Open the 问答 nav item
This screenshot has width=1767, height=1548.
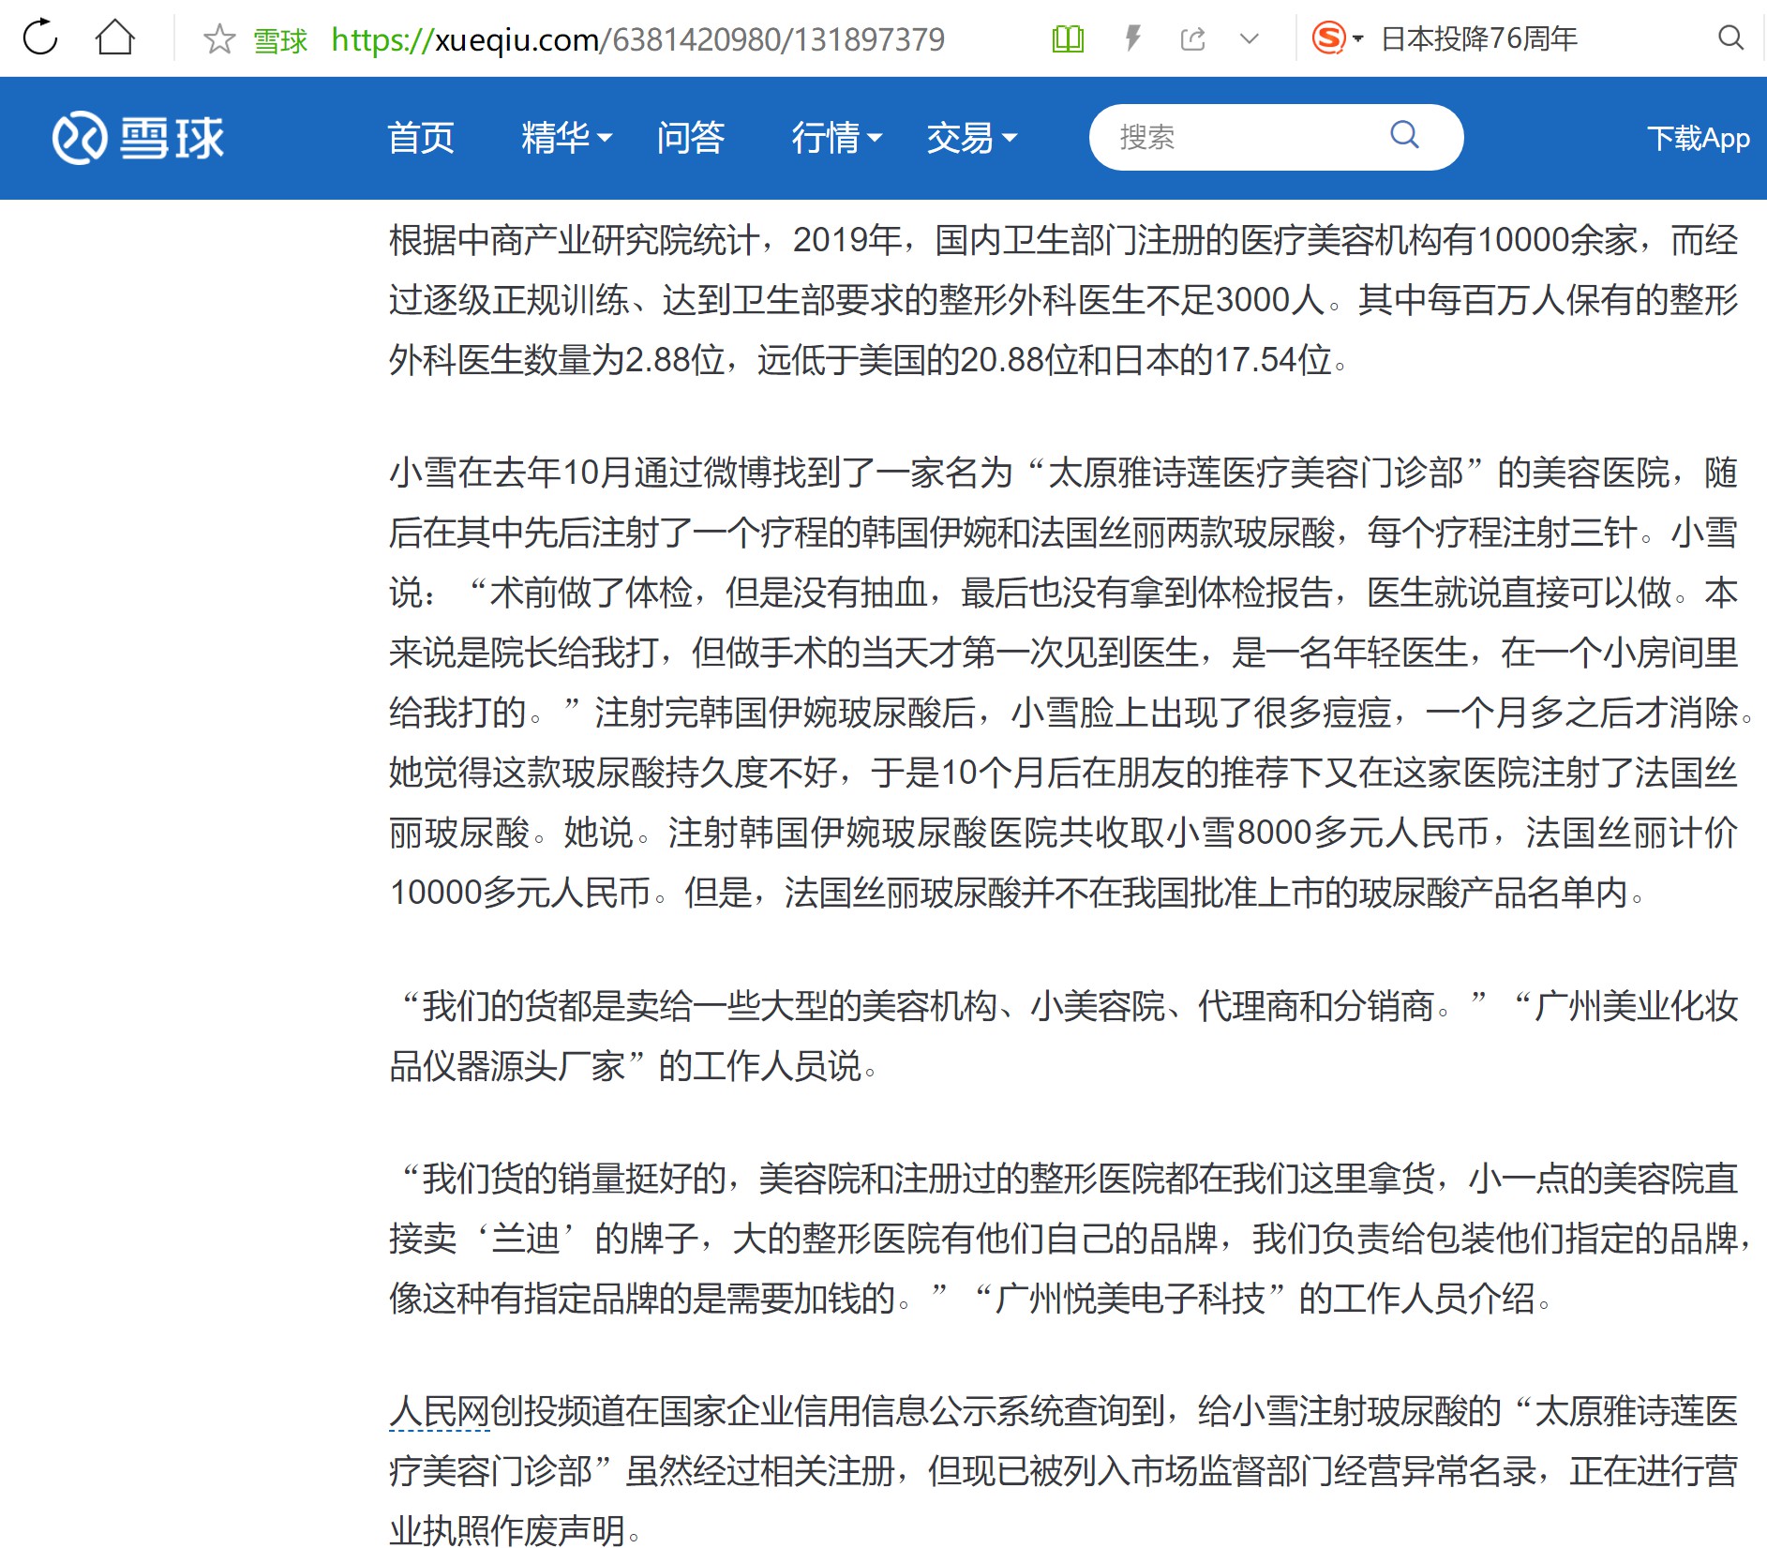(x=691, y=138)
